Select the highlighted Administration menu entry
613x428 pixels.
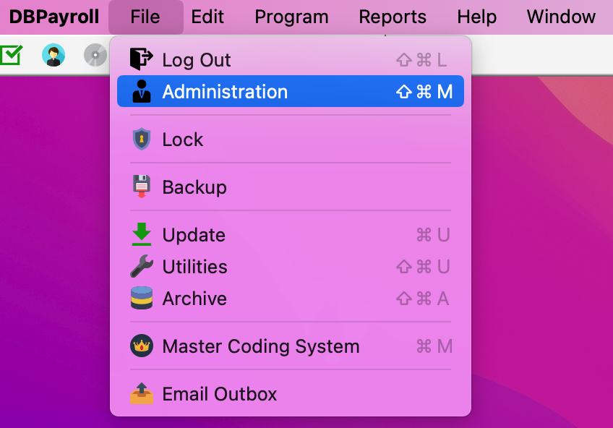coord(225,92)
